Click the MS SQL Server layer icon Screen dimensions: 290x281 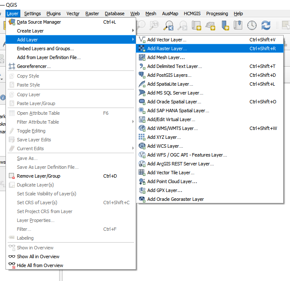click(142, 93)
